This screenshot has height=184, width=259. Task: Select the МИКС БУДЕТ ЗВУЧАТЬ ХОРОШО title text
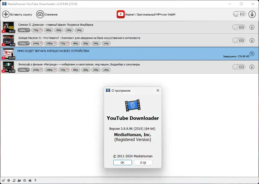[53, 51]
